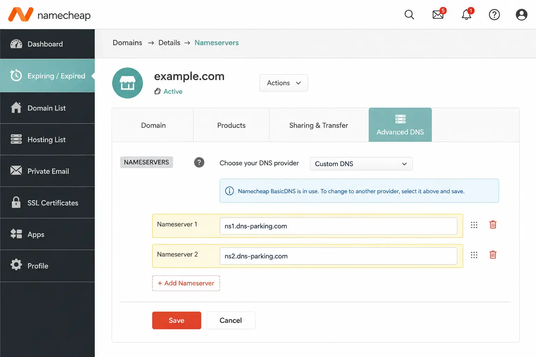This screenshot has height=357, width=536.
Task: Click the example.com storefront icon
Action: (x=127, y=83)
